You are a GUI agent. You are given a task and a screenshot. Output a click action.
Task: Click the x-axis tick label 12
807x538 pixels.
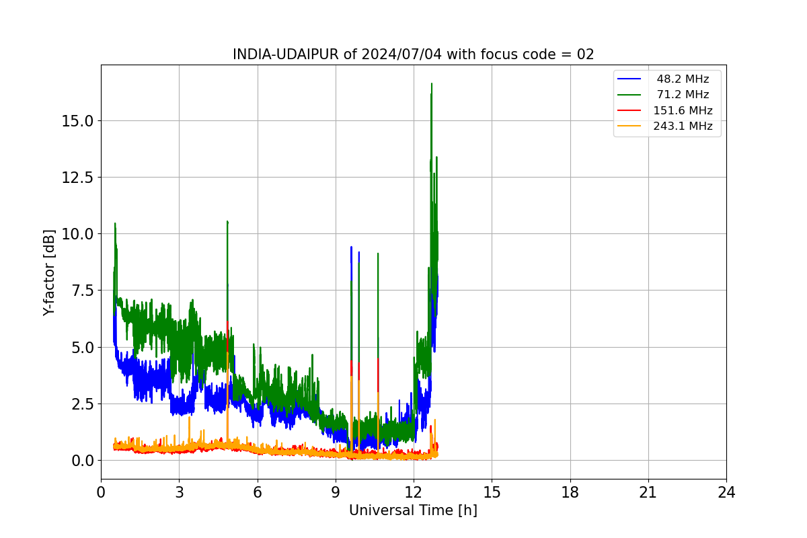[414, 493]
